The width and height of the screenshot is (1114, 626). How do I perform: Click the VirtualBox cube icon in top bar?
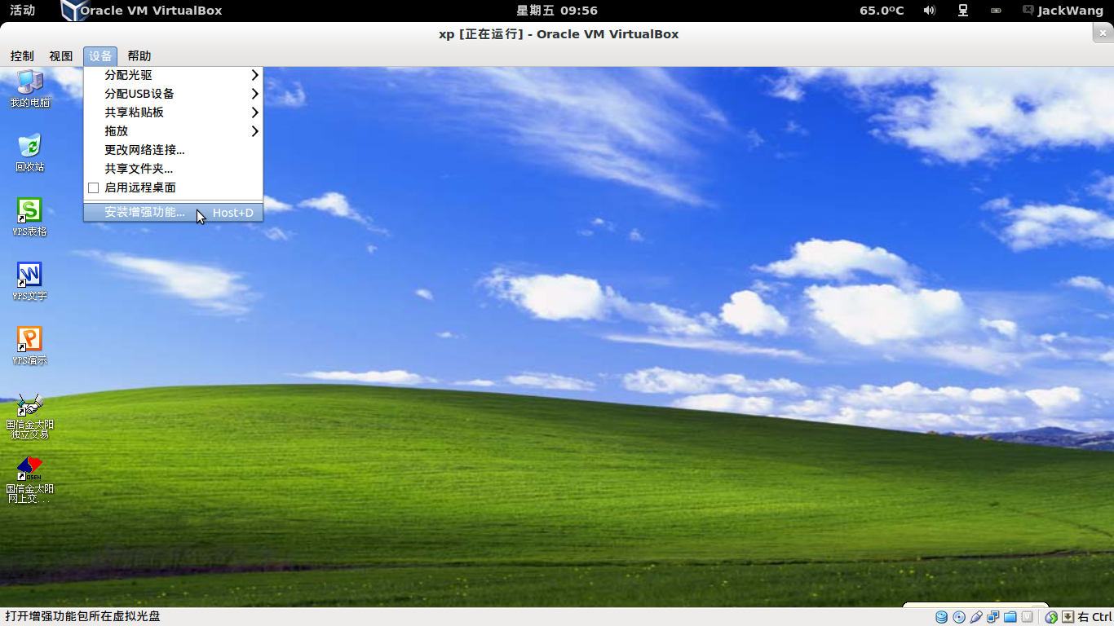coord(74,11)
